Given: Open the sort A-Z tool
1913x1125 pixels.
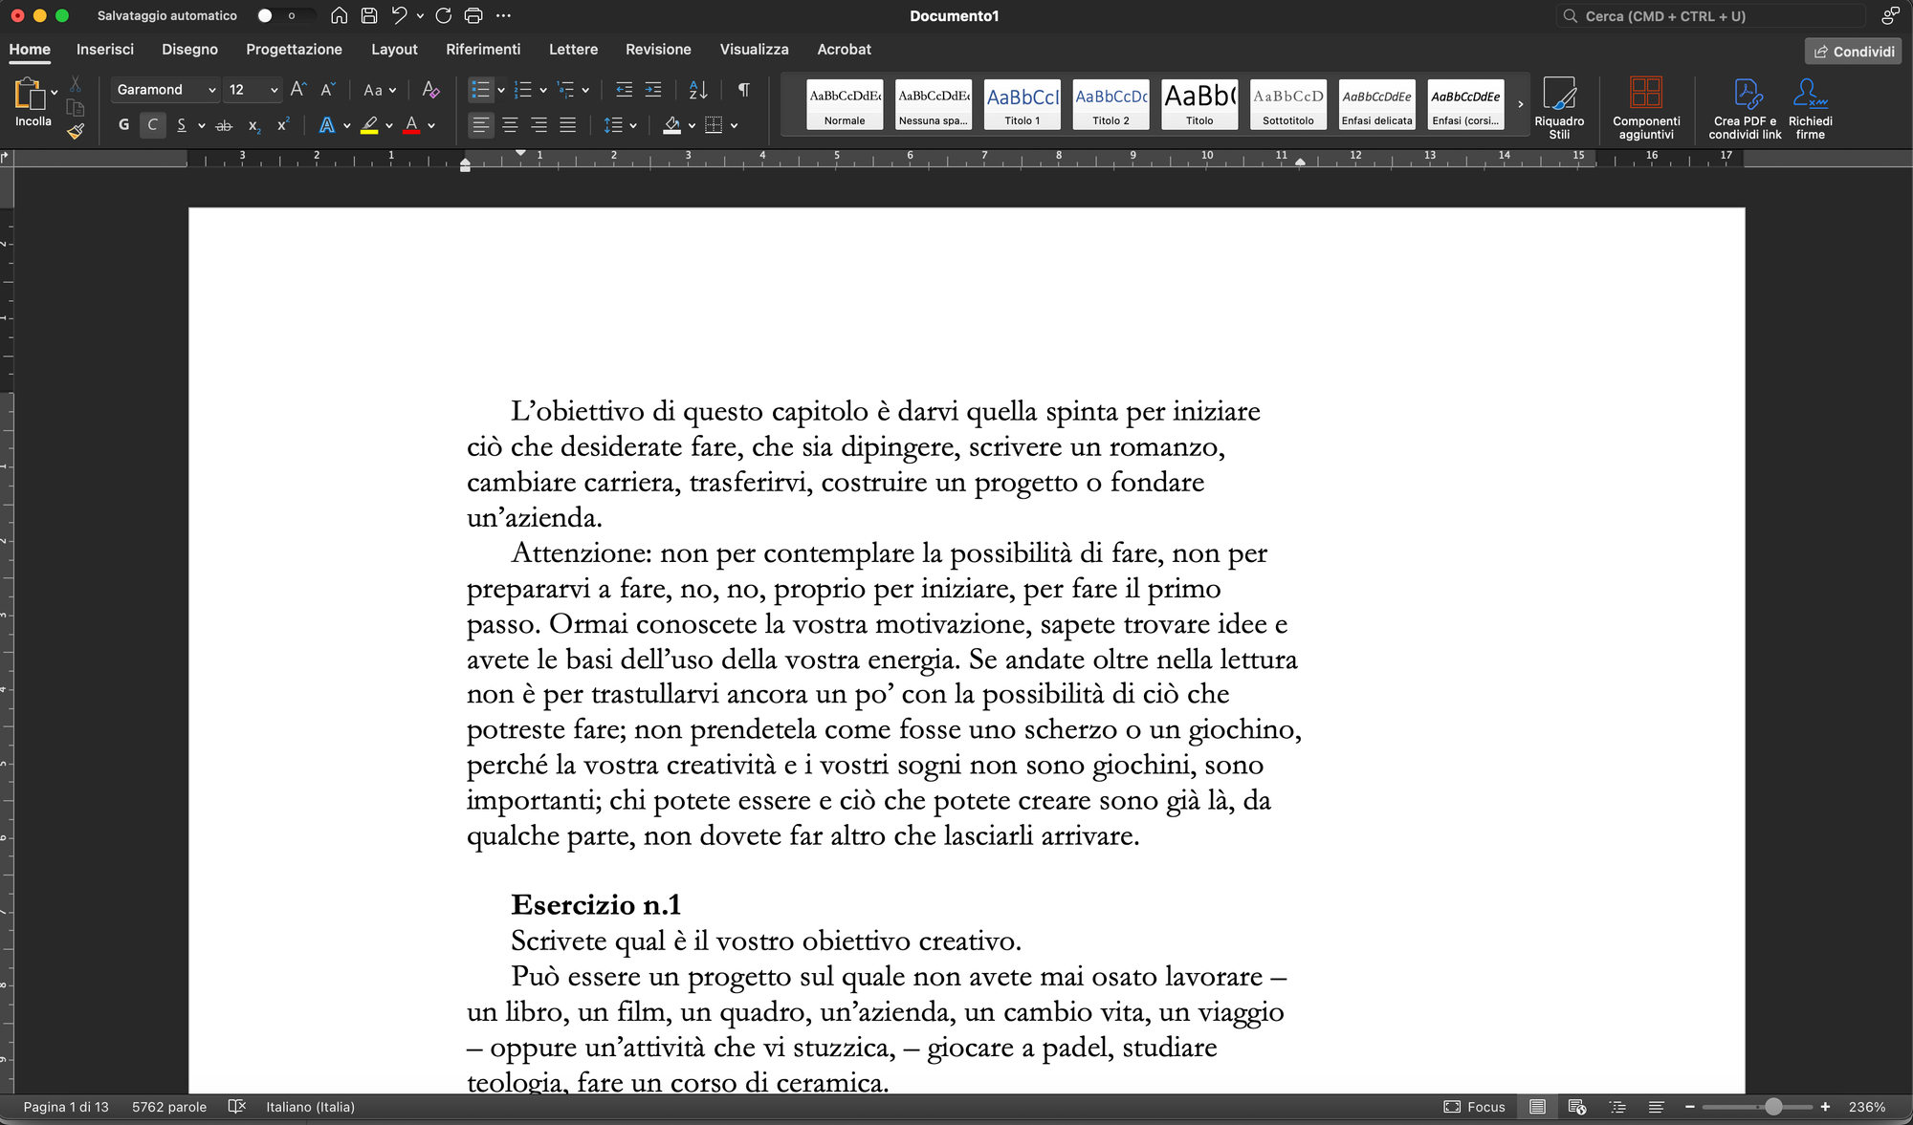Looking at the screenshot, I should (x=697, y=90).
